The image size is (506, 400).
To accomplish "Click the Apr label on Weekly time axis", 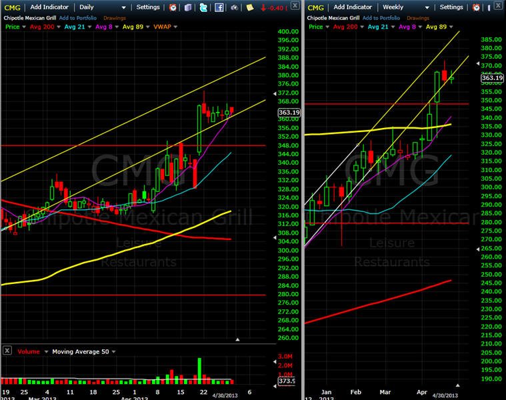I will [x=422, y=392].
